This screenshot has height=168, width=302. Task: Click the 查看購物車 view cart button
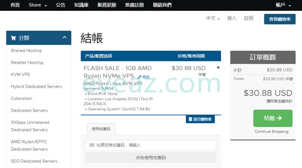[280, 19]
